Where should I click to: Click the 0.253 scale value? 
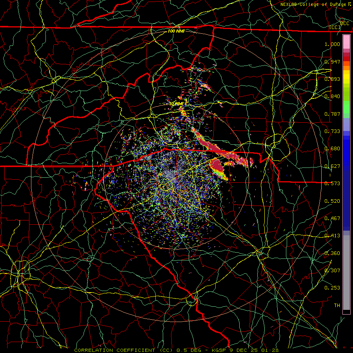click(332, 288)
